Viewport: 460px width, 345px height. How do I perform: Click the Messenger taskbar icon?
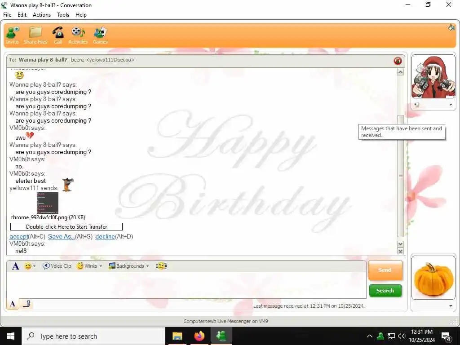pyautogui.click(x=221, y=336)
